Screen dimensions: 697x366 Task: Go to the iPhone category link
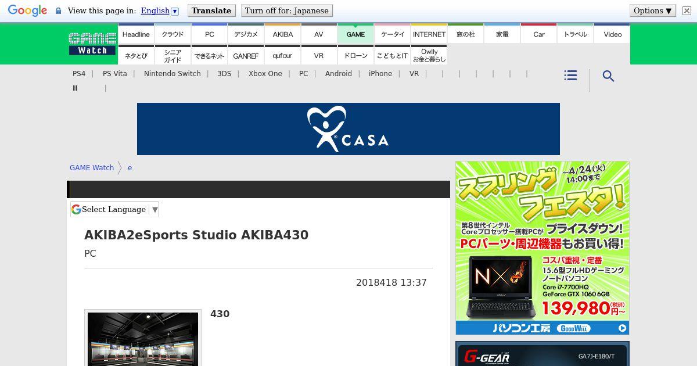tap(380, 74)
